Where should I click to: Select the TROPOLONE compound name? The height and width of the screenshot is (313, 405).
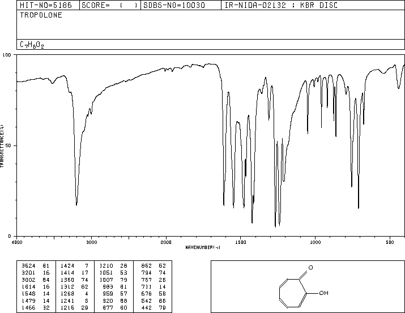(41, 15)
